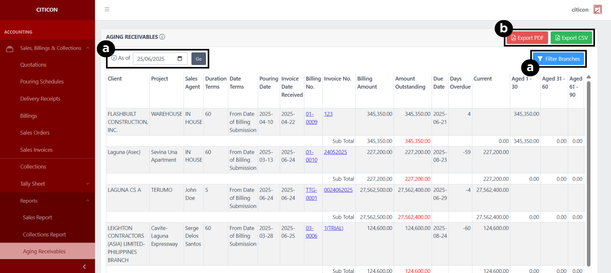Navigate to Sales Orders

click(35, 132)
